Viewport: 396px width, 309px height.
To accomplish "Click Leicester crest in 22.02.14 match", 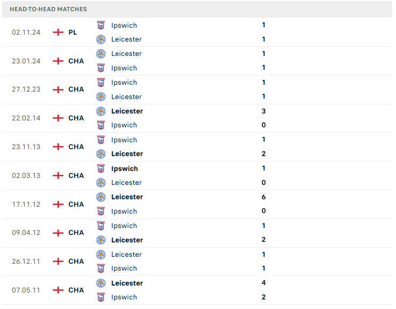I will pyautogui.click(x=101, y=111).
